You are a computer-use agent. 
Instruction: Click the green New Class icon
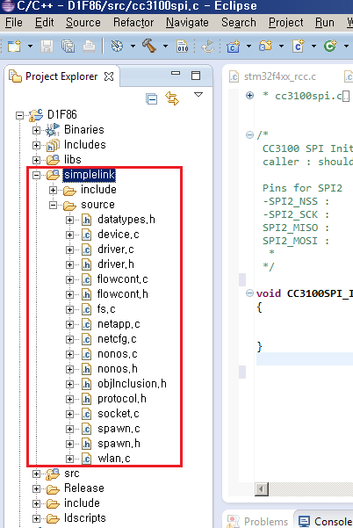(x=330, y=46)
